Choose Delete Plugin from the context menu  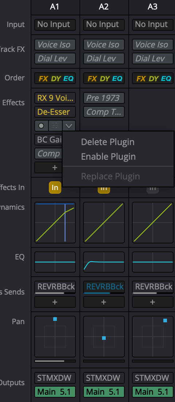coord(108,142)
